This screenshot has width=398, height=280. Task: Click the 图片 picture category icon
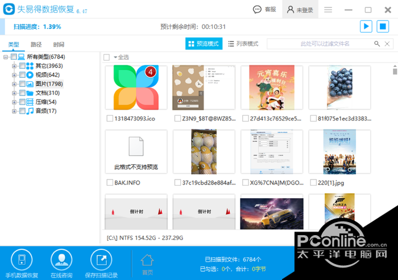pos(30,84)
